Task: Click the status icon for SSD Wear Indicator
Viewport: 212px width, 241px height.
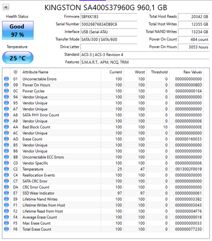Action: 6,193
